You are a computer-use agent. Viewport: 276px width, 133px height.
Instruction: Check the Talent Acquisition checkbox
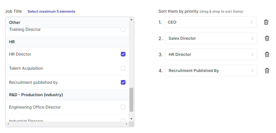coord(123,68)
